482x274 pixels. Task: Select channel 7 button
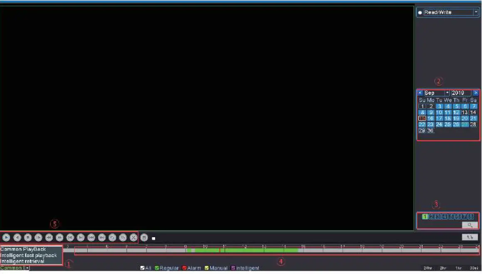(464, 217)
